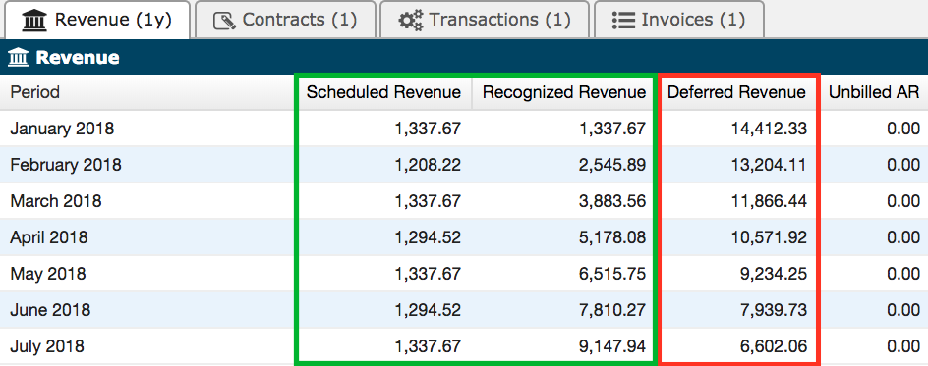Click deferred revenue value 10,571.92
Screen dimensions: 928x366
point(768,237)
